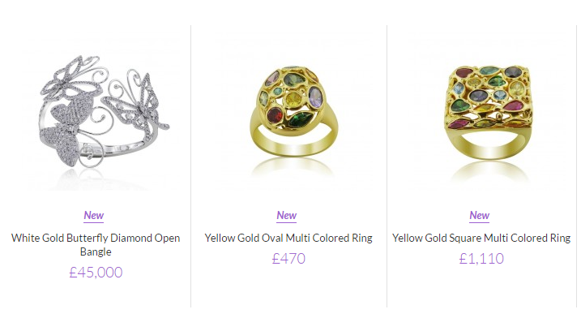
Task: Open Yellow Gold Square Multi Colored Ring title
Action: [481, 239]
